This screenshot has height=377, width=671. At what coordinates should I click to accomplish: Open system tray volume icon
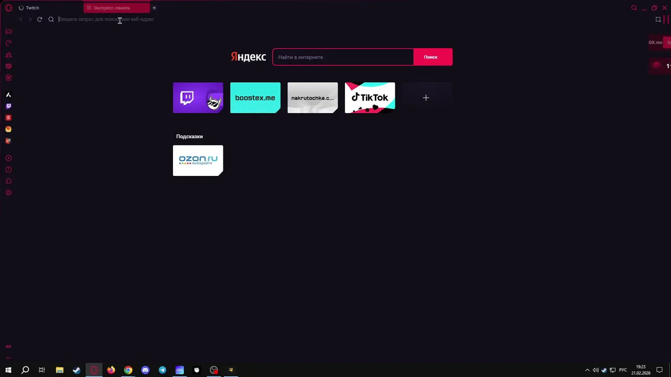tap(596, 370)
